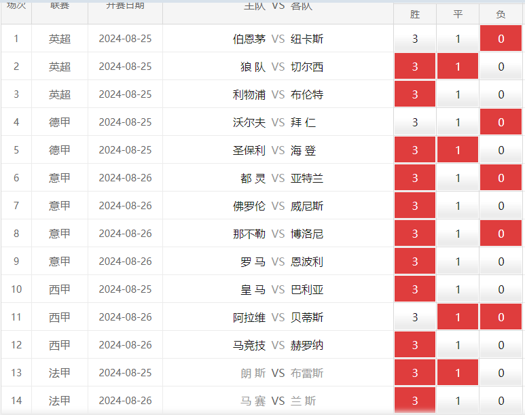Image resolution: width=525 pixels, height=415 pixels.
Task: Select draw (1) for 罗马 VS 恩波利
Action: [458, 261]
